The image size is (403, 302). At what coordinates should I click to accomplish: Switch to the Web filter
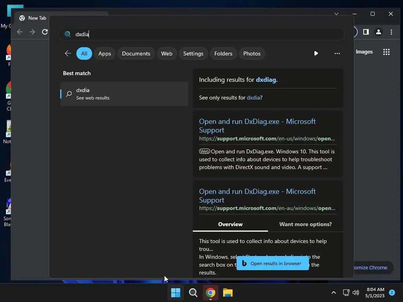coord(166,53)
